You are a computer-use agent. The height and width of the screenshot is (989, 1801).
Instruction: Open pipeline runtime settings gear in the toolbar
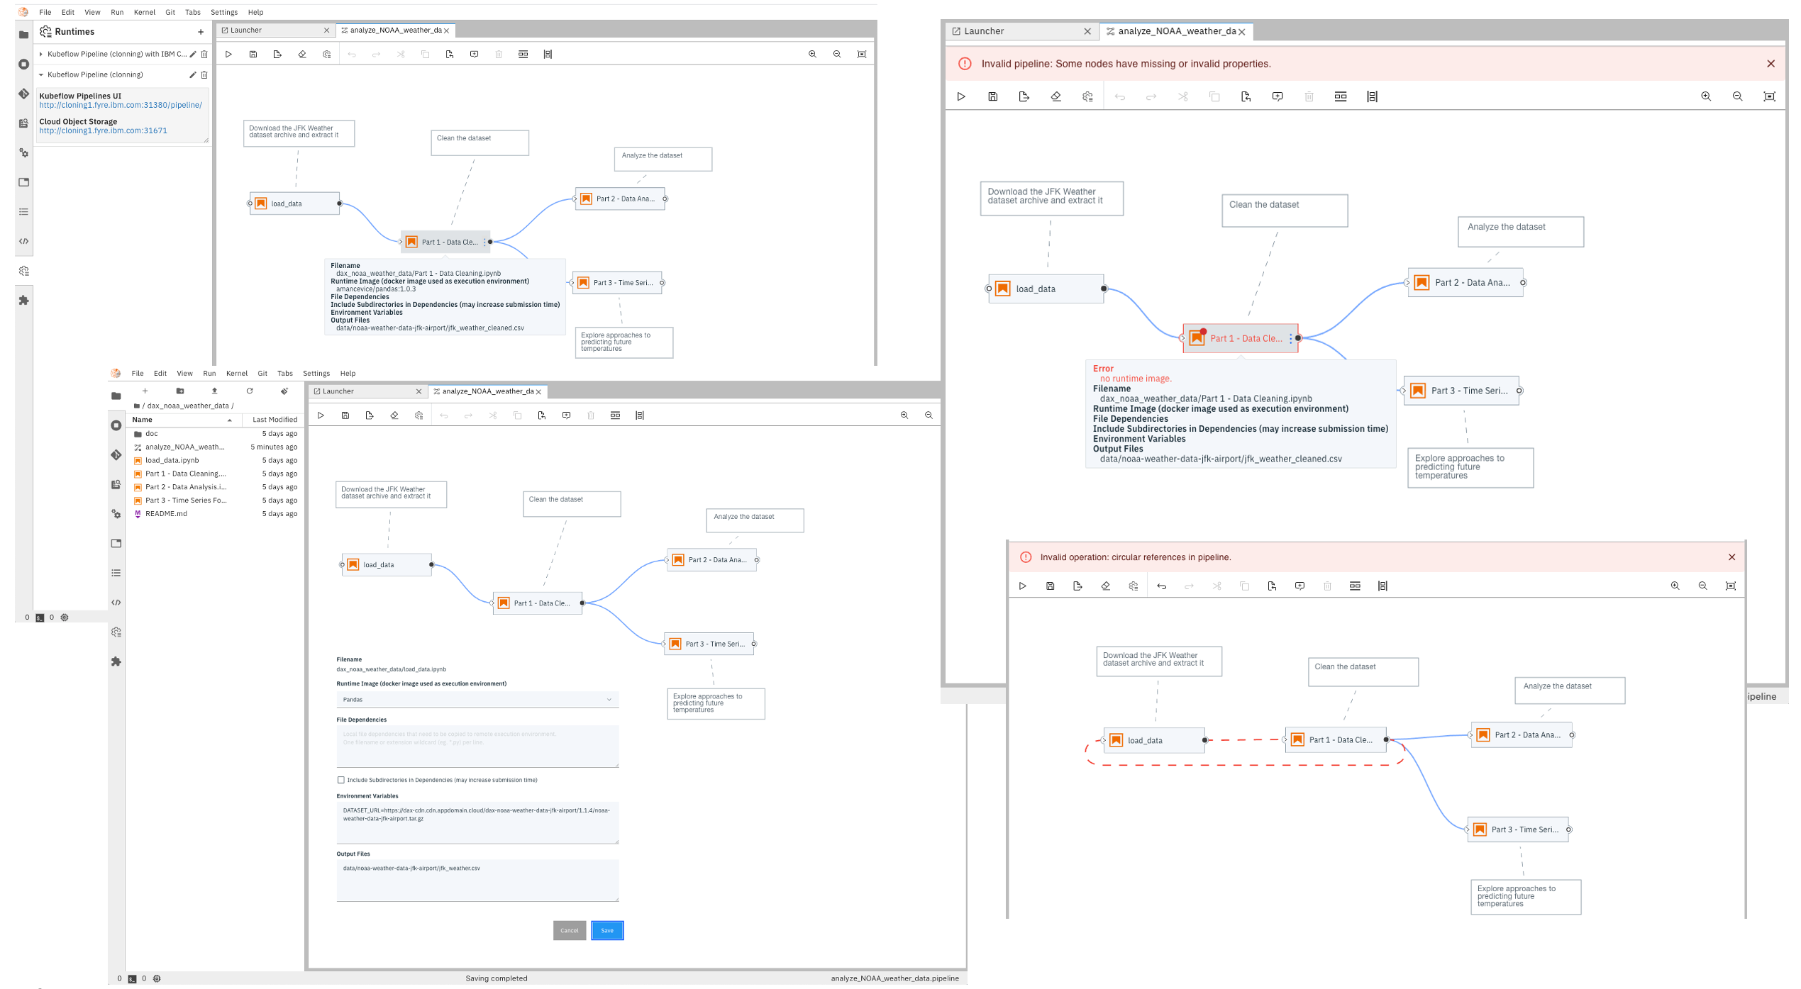327,54
